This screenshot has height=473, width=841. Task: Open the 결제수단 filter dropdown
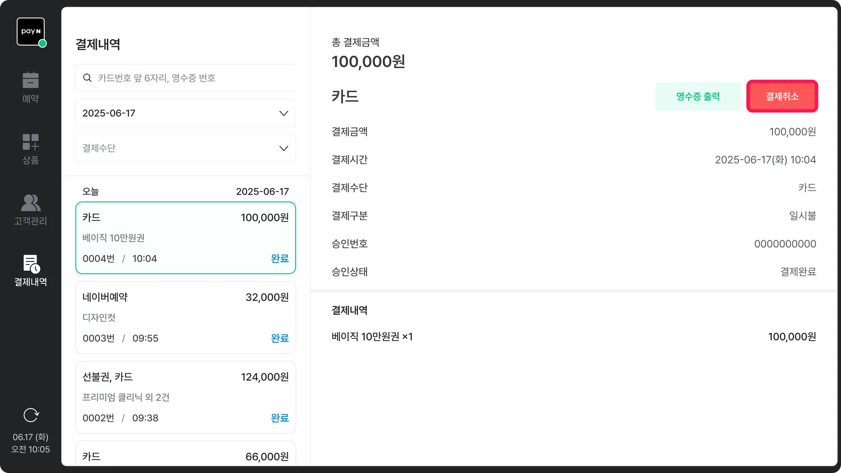[x=185, y=148]
